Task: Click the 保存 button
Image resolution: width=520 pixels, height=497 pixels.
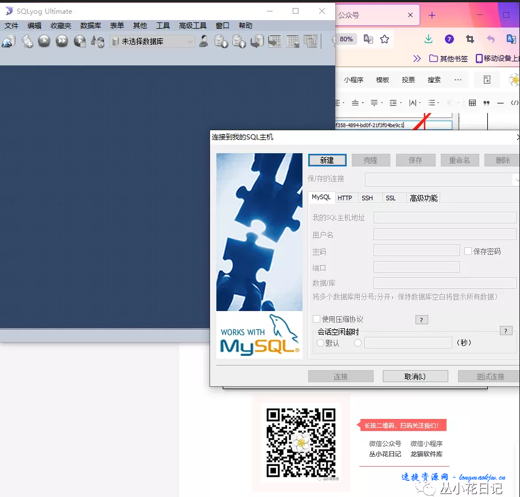Action: [416, 160]
